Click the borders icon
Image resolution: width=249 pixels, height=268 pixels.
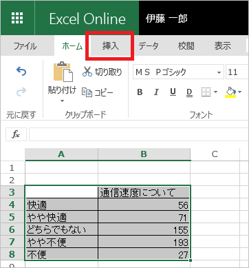pos(206,92)
